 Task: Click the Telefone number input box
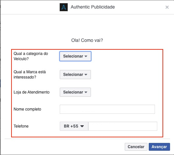pyautogui.click(x=123, y=126)
